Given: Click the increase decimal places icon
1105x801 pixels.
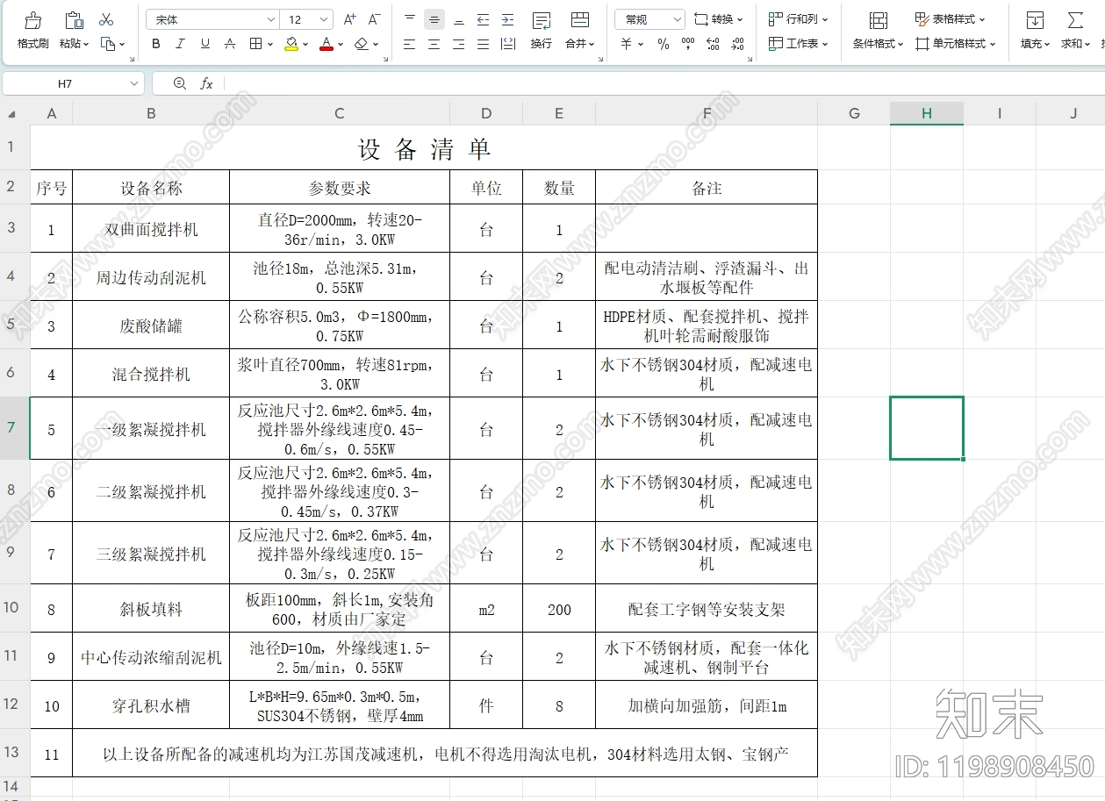Looking at the screenshot, I should [714, 44].
